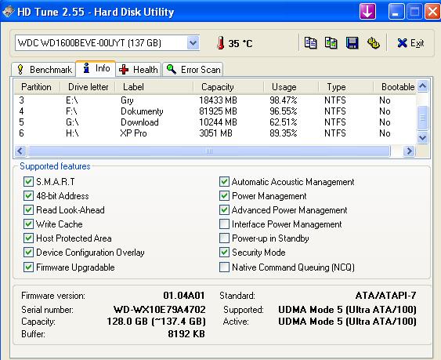The image size is (441, 360).
Task: Check the Power-up in Standby checkbox
Action: pyautogui.click(x=224, y=238)
